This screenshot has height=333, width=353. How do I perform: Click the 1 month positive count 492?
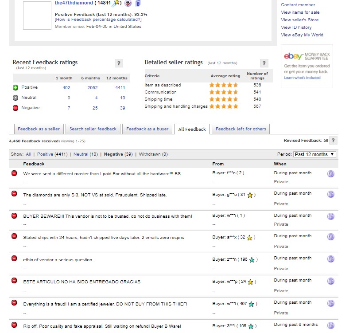point(66,88)
